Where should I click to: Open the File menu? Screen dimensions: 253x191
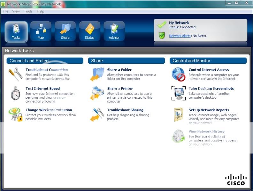(x=5, y=11)
